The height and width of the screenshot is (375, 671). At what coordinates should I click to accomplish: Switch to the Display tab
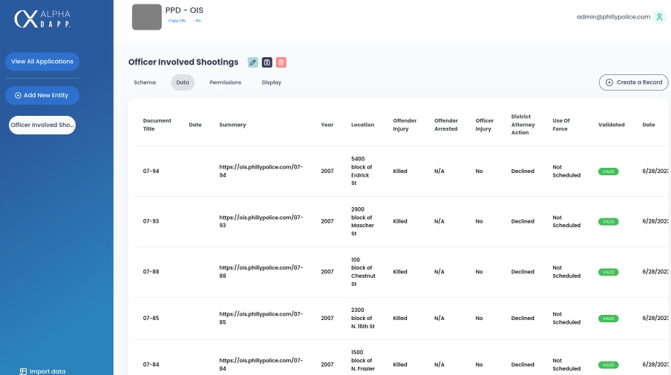pyautogui.click(x=272, y=82)
